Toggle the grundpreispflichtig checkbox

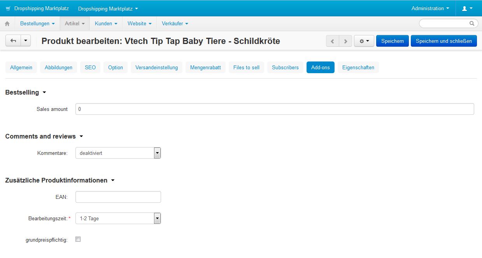pos(78,239)
